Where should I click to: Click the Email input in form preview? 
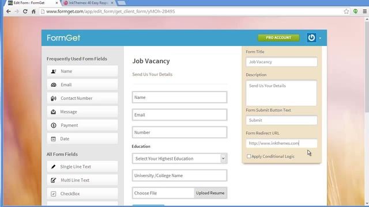point(179,115)
